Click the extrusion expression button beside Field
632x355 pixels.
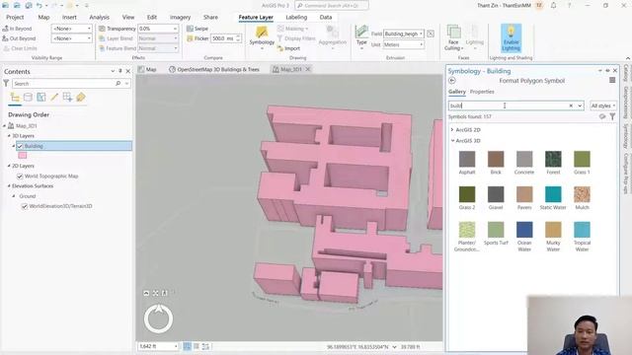pos(431,34)
